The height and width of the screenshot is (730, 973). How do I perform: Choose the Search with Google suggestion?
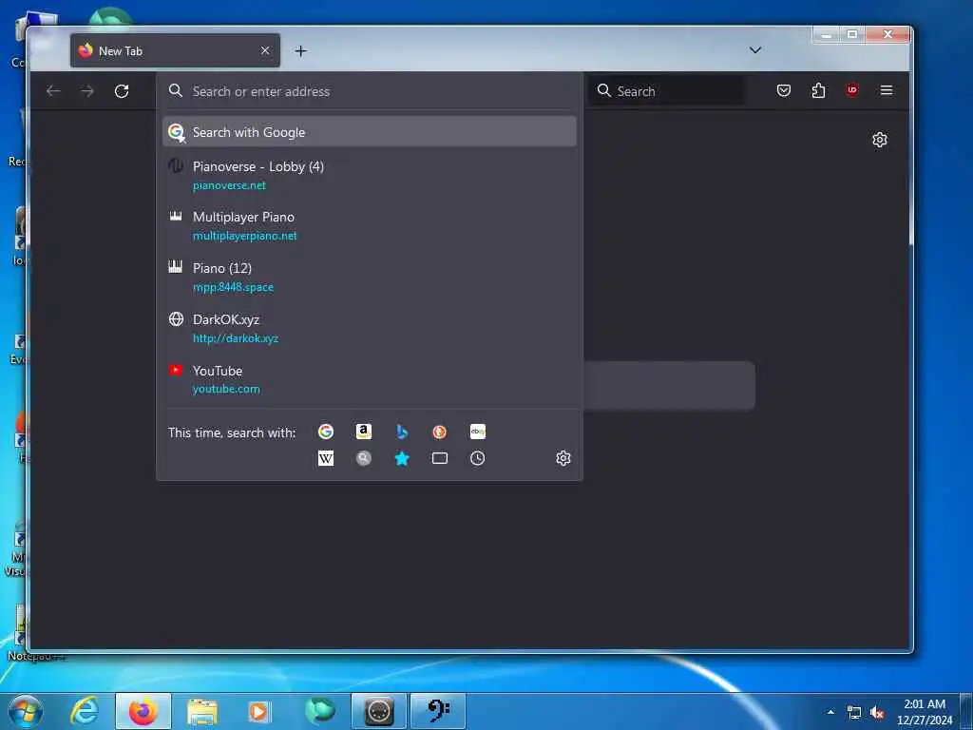pyautogui.click(x=370, y=131)
